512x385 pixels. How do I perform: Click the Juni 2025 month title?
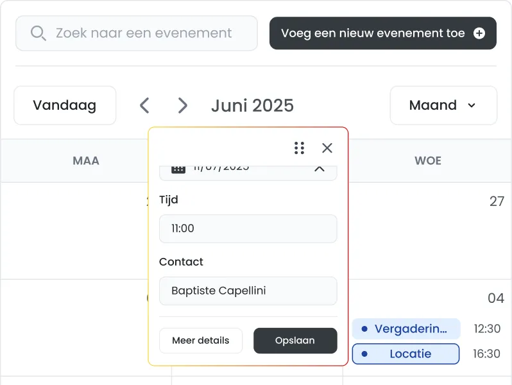(x=252, y=106)
